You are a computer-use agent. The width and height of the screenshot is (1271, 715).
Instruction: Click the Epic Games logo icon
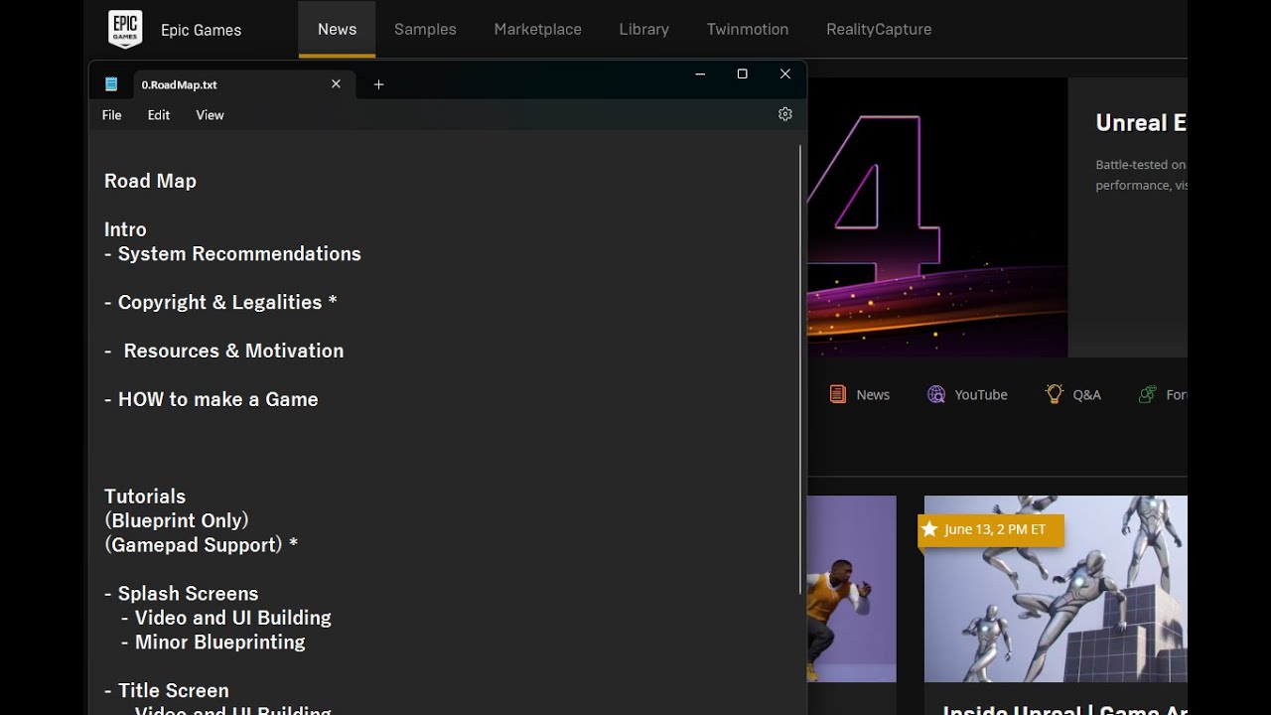point(125,30)
